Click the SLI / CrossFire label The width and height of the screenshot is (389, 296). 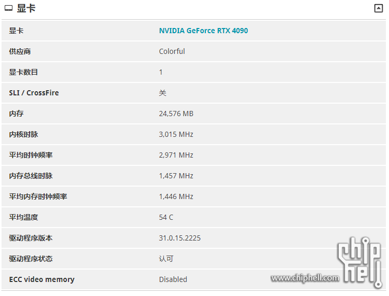(x=34, y=93)
